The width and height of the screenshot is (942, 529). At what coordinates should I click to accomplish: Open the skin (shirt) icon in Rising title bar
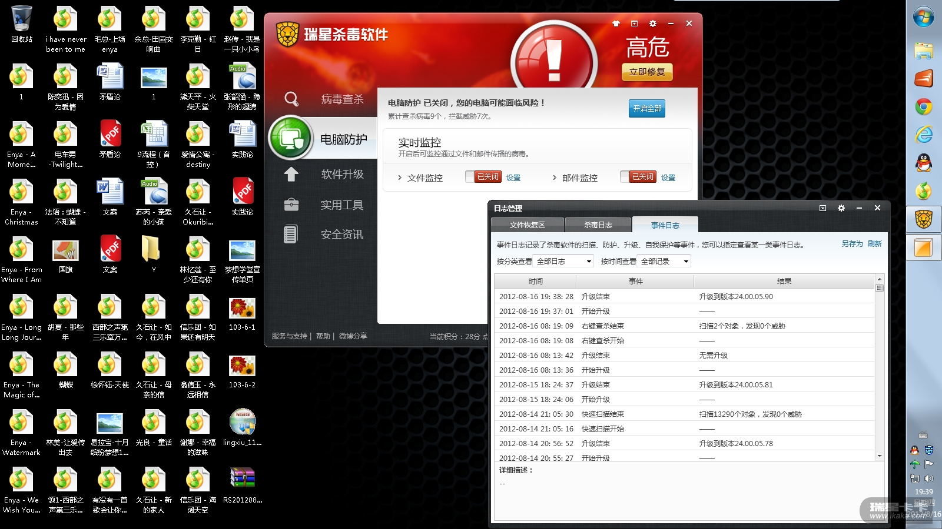click(616, 24)
